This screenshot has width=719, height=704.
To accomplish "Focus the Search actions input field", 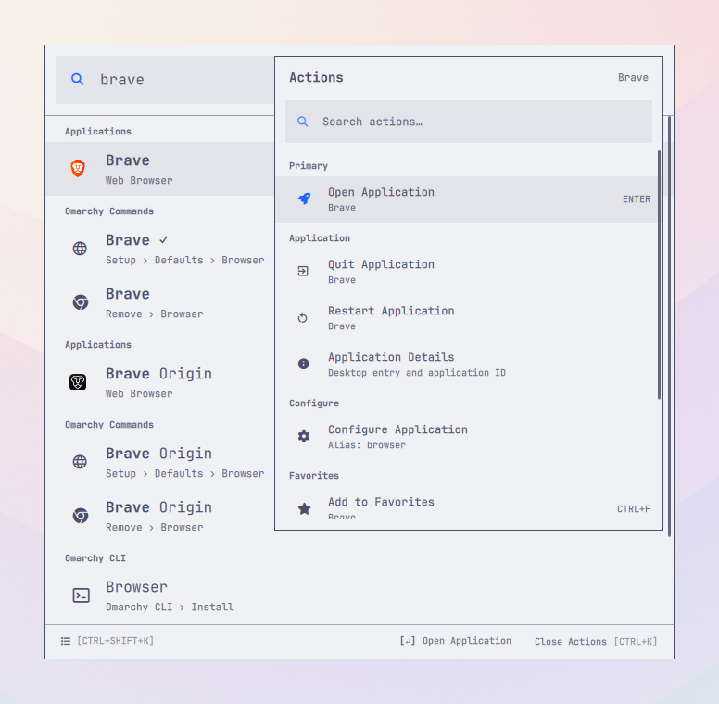I will click(469, 122).
